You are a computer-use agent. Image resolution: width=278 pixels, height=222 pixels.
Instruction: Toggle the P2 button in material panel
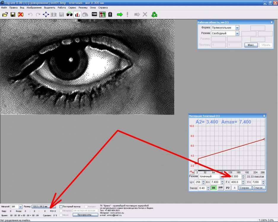click(x=228, y=188)
